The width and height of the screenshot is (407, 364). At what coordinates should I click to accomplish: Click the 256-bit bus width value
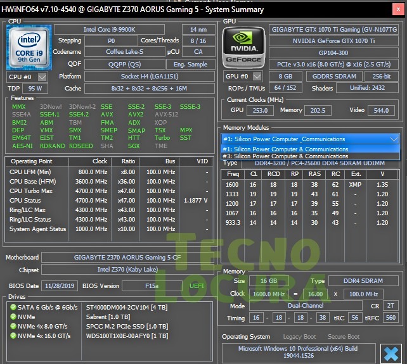382,77
